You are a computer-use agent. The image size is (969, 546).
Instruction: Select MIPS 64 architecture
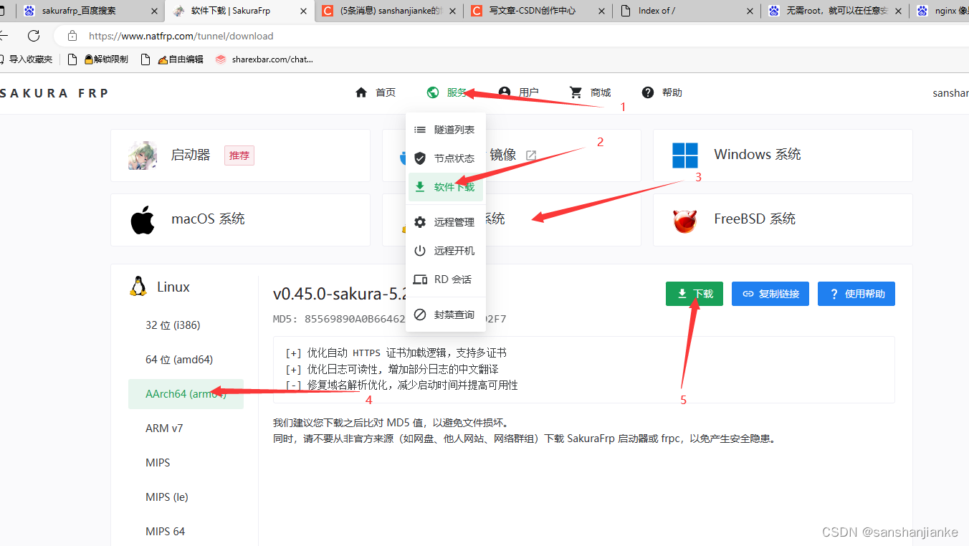tap(186, 532)
